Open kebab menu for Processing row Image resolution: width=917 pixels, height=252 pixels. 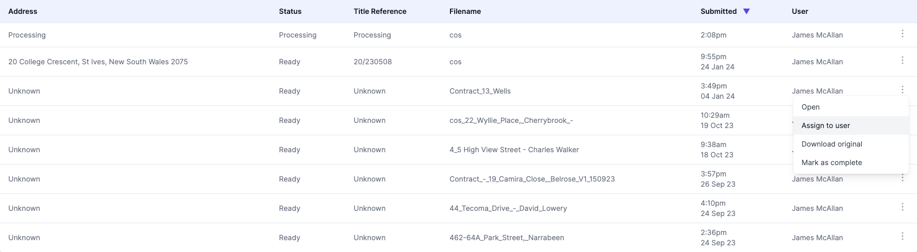902,33
